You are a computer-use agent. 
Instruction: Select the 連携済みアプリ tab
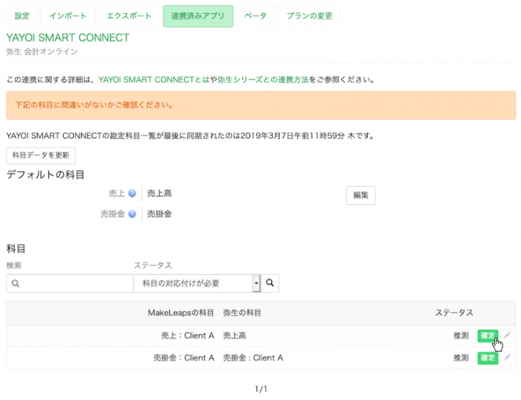click(x=198, y=16)
